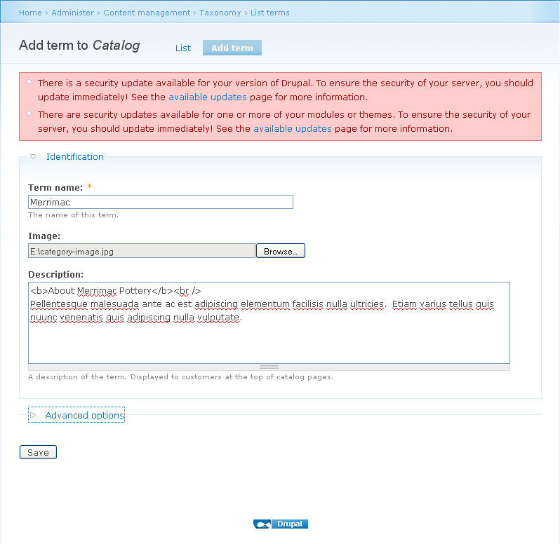Click the Identification legend title
The height and width of the screenshot is (544, 560).
click(x=75, y=156)
